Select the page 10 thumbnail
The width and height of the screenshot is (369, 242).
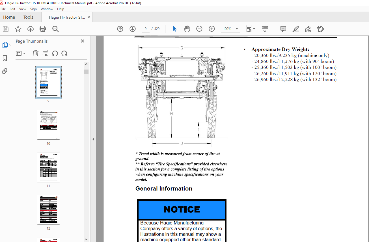48,125
